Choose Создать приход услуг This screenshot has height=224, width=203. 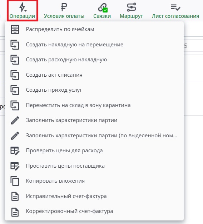pos(94,90)
